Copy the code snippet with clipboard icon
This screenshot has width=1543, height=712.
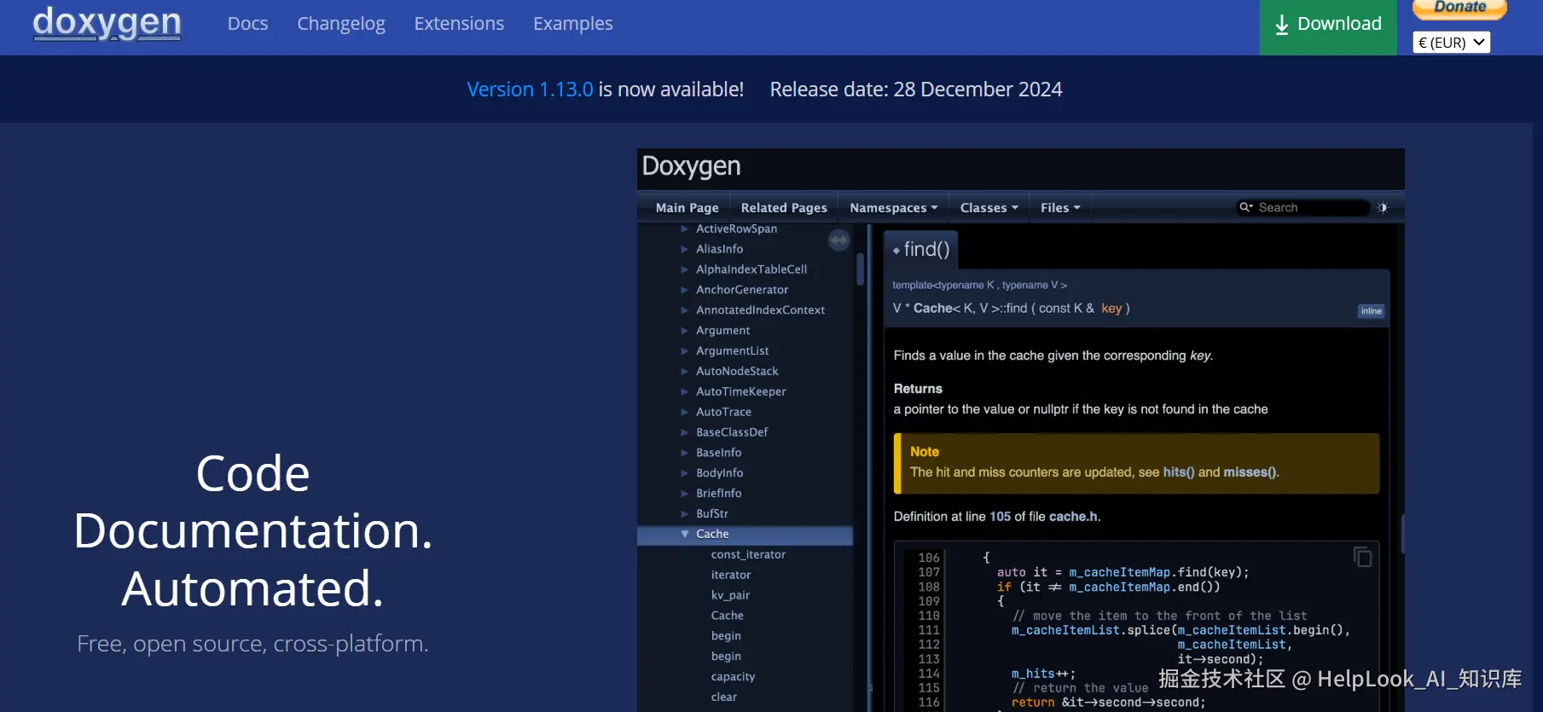pos(1362,557)
